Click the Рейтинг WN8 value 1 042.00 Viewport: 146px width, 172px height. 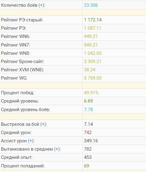(x=93, y=53)
